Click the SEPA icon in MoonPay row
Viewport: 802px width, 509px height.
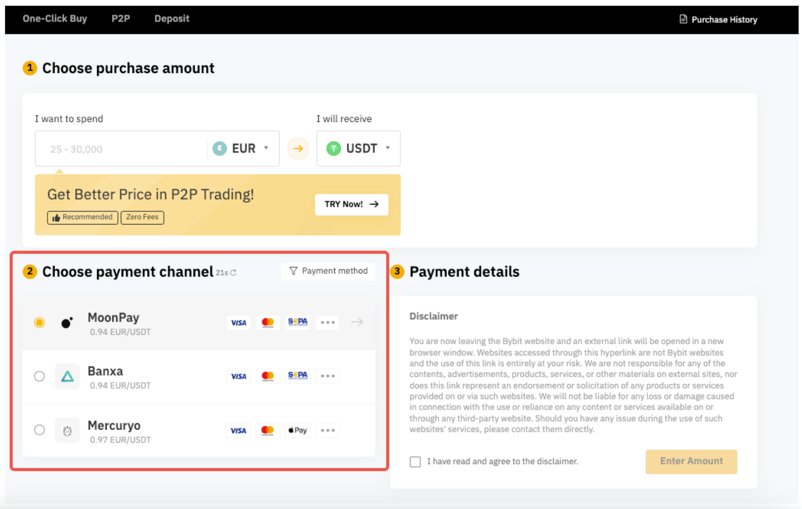[298, 322]
